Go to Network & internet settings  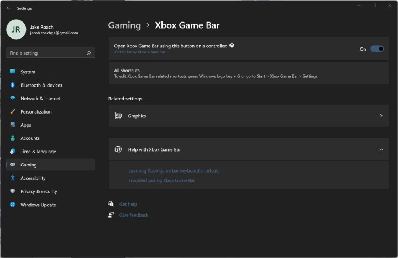pyautogui.click(x=50, y=99)
